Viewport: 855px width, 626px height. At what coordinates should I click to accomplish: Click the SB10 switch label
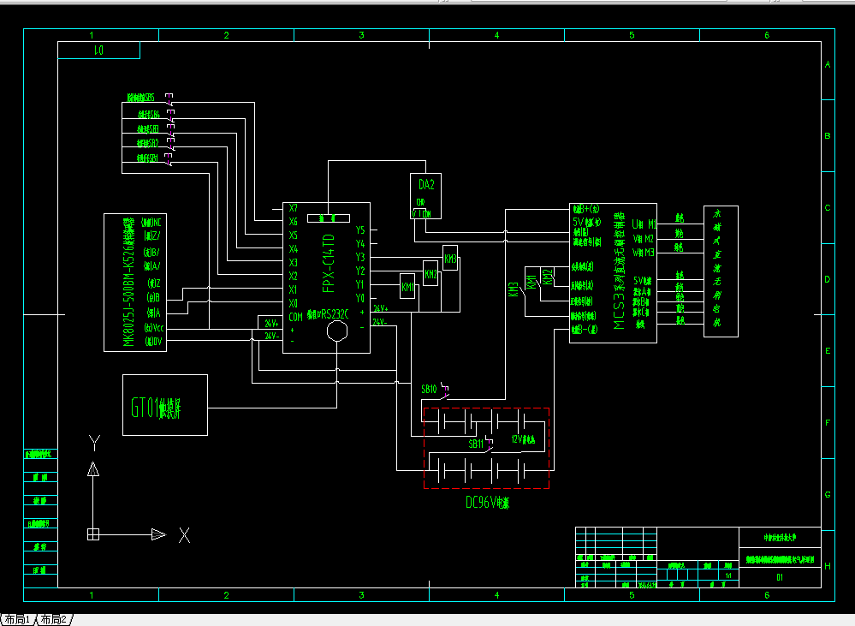pyautogui.click(x=429, y=389)
